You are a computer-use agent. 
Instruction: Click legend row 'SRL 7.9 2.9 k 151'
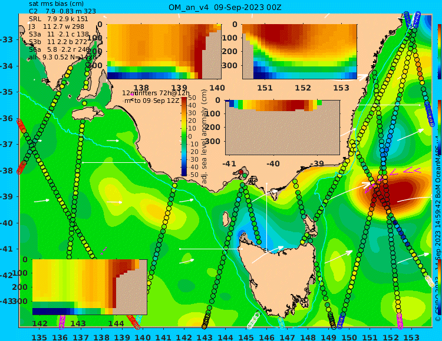pyautogui.click(x=58, y=19)
